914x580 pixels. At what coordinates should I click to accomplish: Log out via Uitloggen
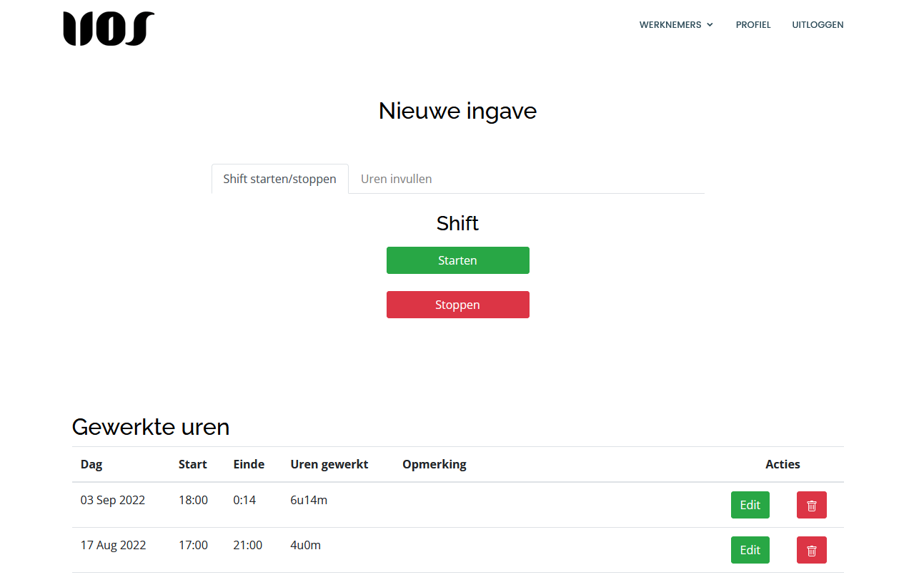tap(818, 25)
